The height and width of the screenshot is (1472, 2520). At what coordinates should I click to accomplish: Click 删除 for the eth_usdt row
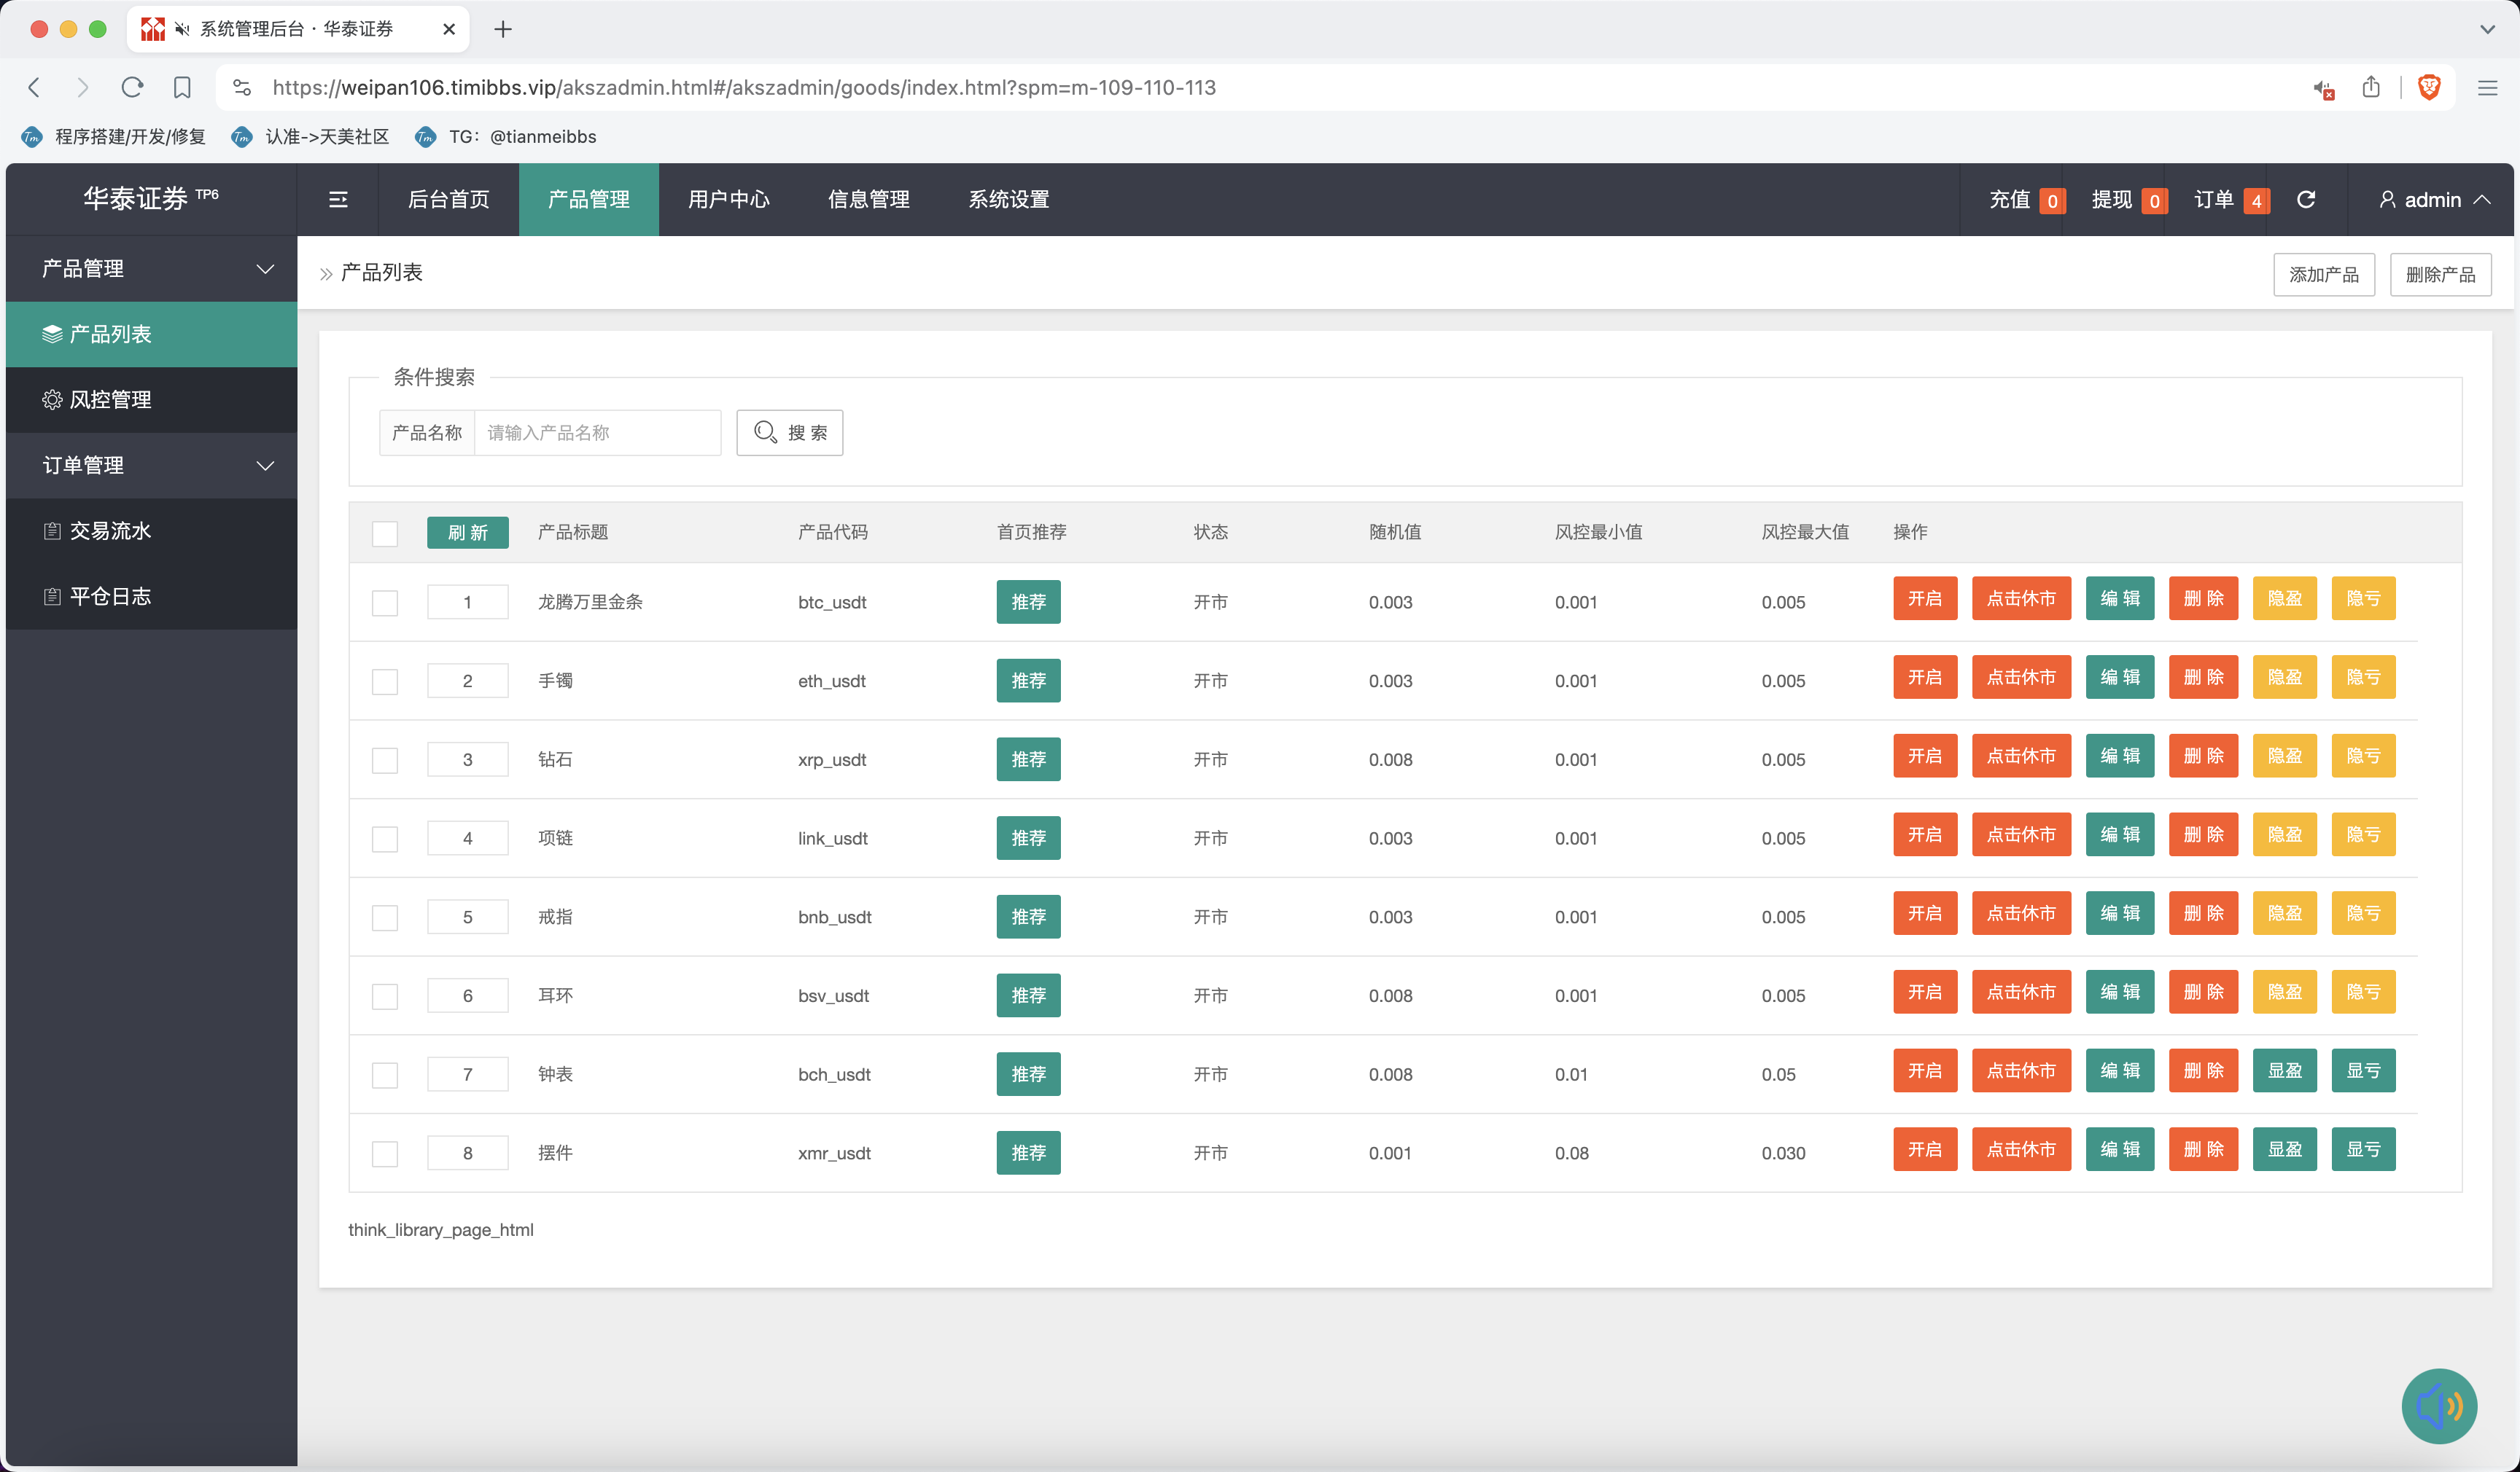pos(2204,678)
